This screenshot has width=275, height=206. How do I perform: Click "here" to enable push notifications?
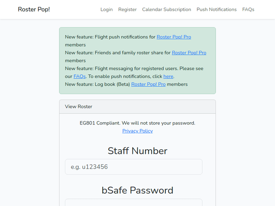click(168, 76)
